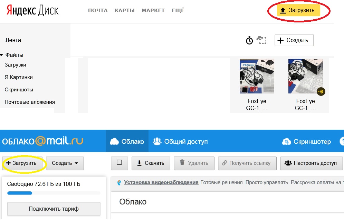Open the Создать dropdown in Mail.ru Cloud
This screenshot has height=220, width=344.
coord(65,163)
